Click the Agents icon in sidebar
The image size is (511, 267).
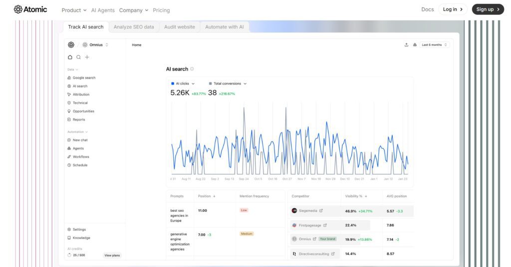click(69, 148)
